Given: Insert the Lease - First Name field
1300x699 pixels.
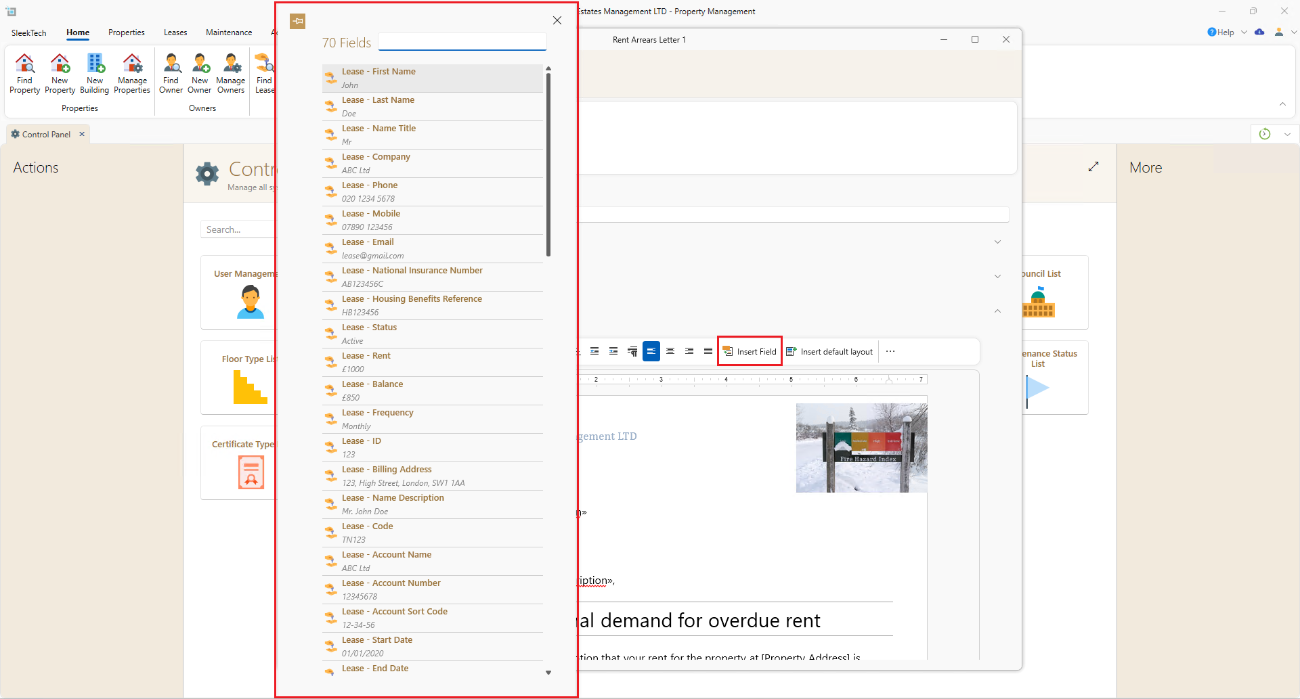Looking at the screenshot, I should [x=433, y=78].
